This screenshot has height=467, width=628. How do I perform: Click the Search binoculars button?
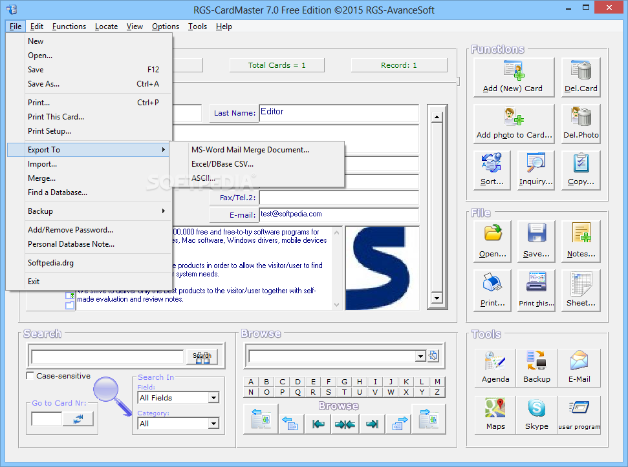(x=202, y=357)
